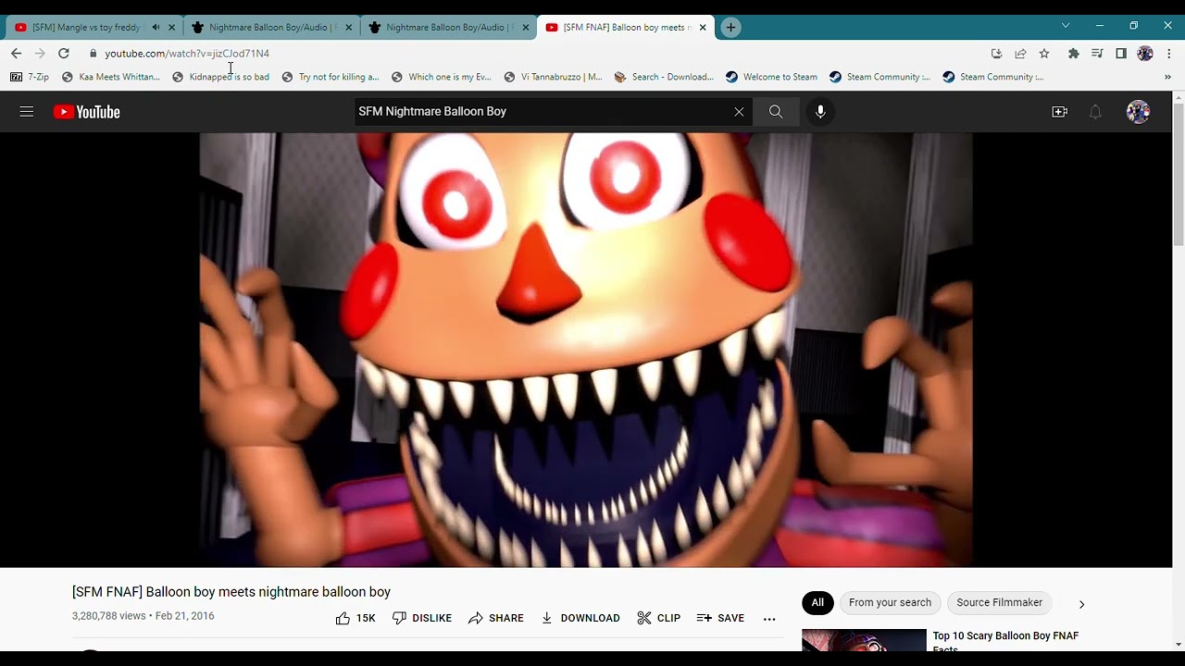Go to YouTube home via logo

[x=86, y=112]
